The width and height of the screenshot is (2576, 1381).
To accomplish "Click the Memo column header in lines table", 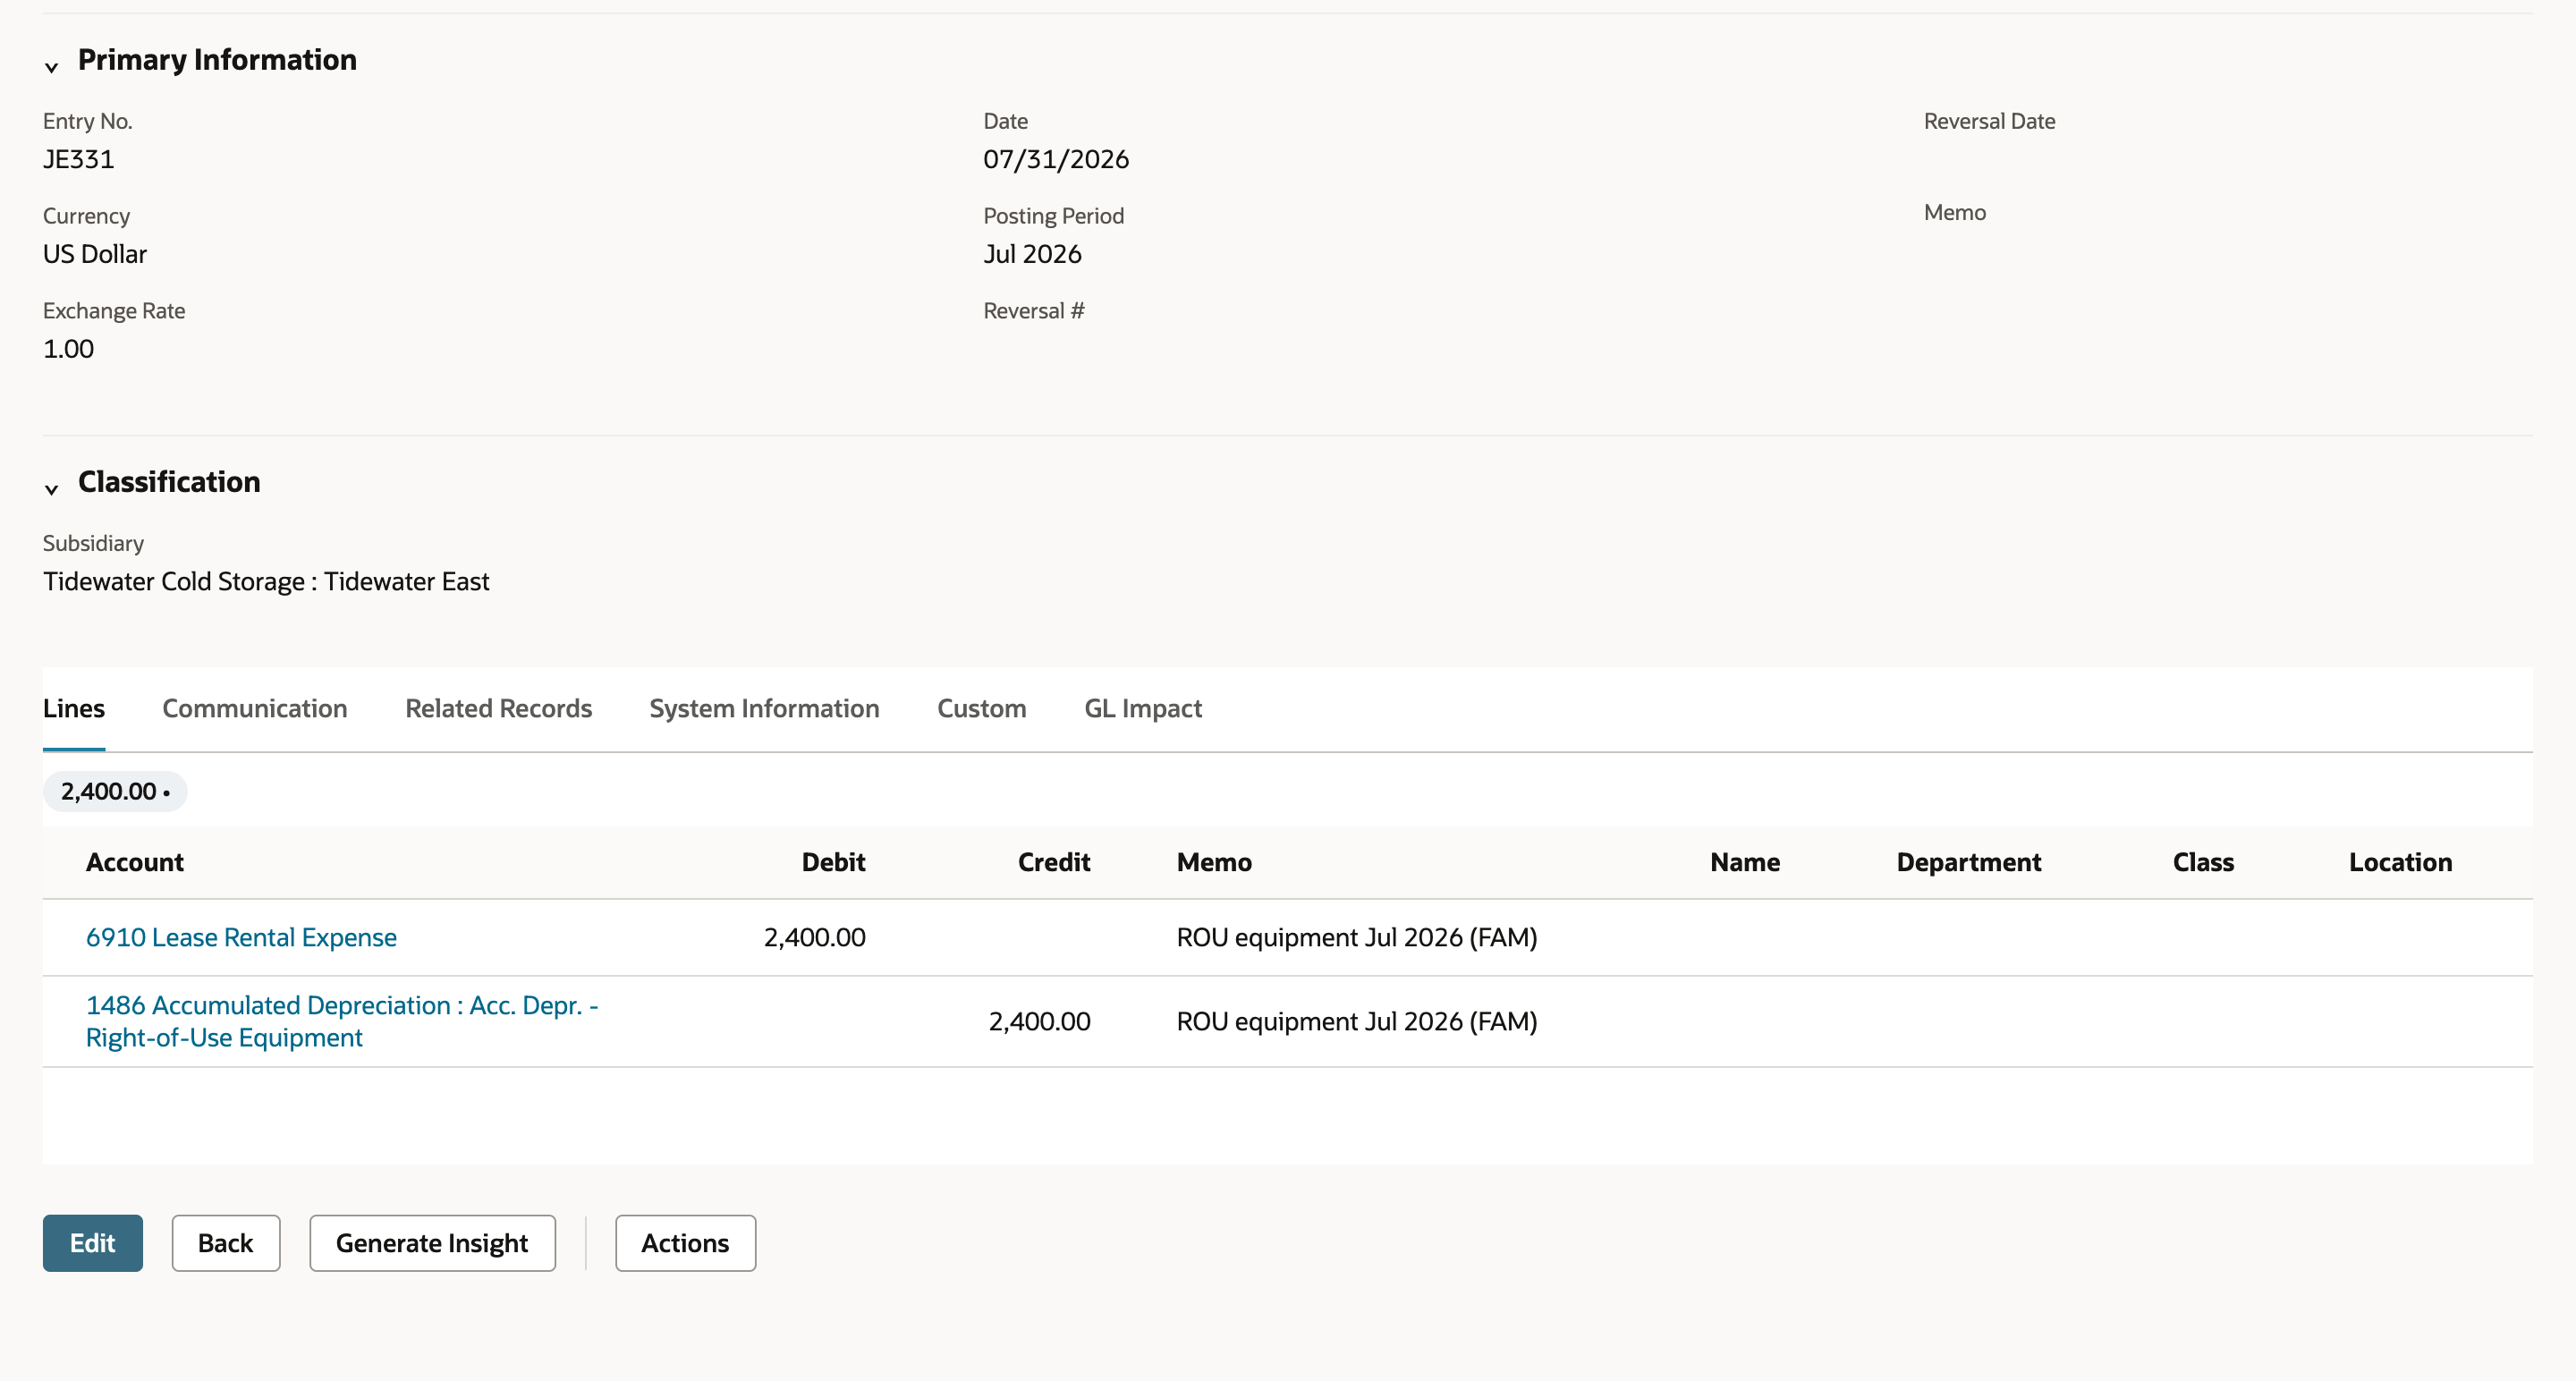I will tap(1214, 862).
